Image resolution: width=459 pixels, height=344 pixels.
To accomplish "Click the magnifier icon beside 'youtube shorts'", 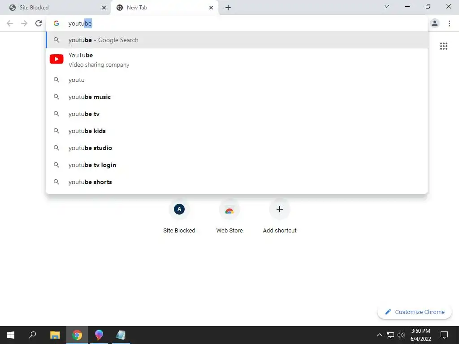I will tap(56, 182).
